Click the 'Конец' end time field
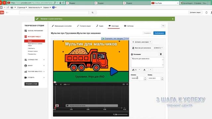The image size is (212, 119). pyautogui.click(x=156, y=78)
